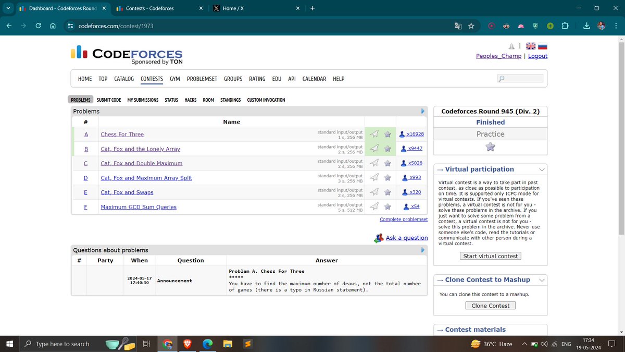Open Microsoft Edge from the taskbar
Image resolution: width=625 pixels, height=352 pixels.
207,344
